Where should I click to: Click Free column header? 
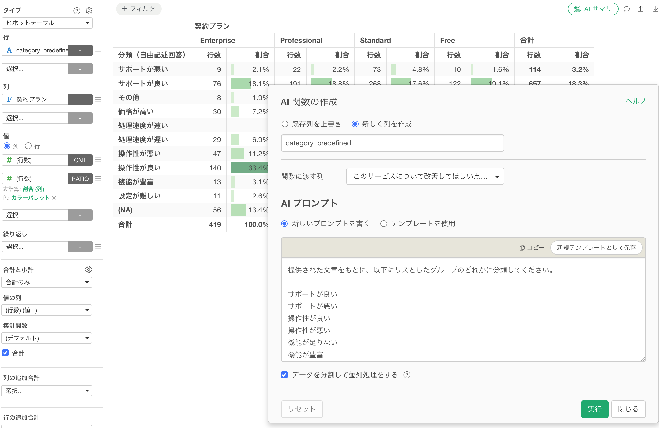point(447,41)
